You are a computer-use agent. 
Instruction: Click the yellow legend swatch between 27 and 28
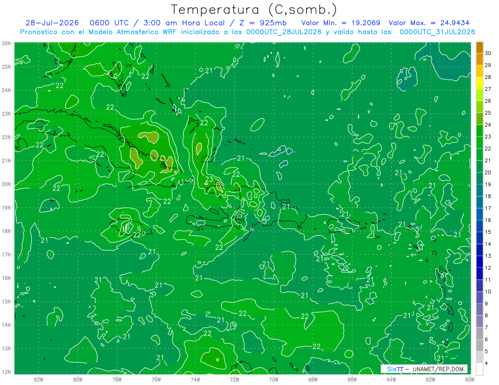(x=479, y=83)
